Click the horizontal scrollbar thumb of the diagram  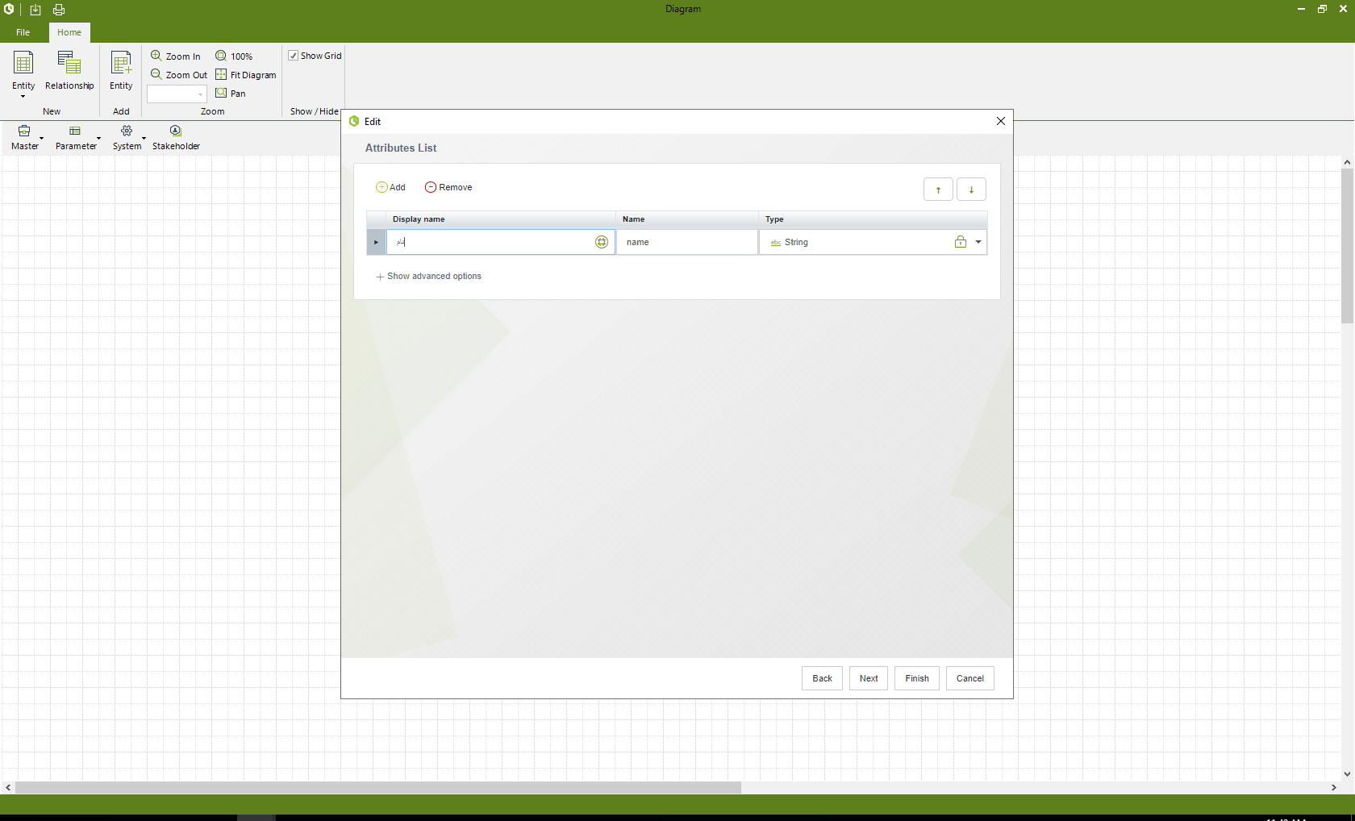pyautogui.click(x=377, y=787)
